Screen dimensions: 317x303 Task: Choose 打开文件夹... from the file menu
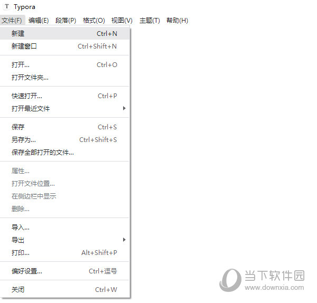[x=64, y=78]
